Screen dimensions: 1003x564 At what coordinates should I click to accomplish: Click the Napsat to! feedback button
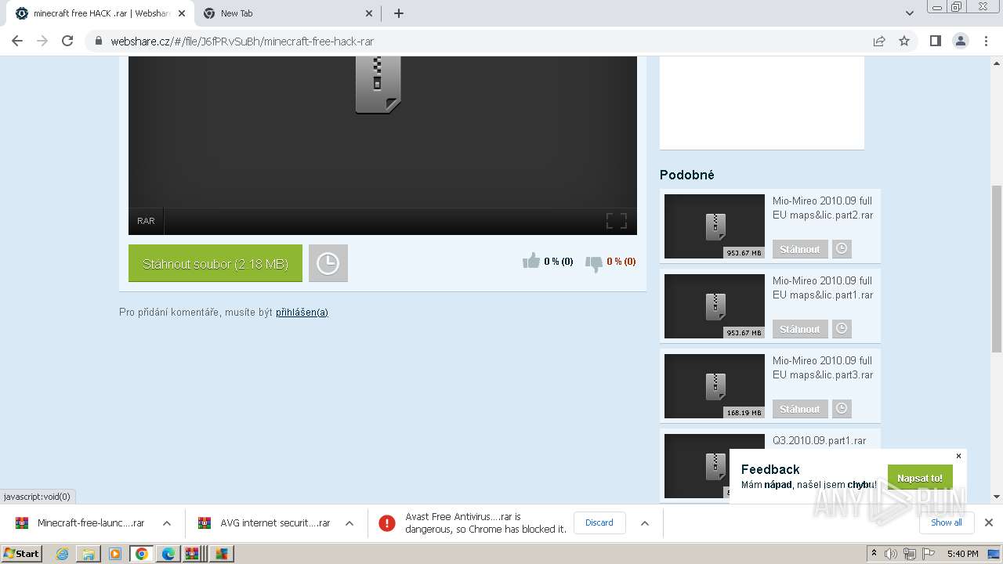point(920,478)
